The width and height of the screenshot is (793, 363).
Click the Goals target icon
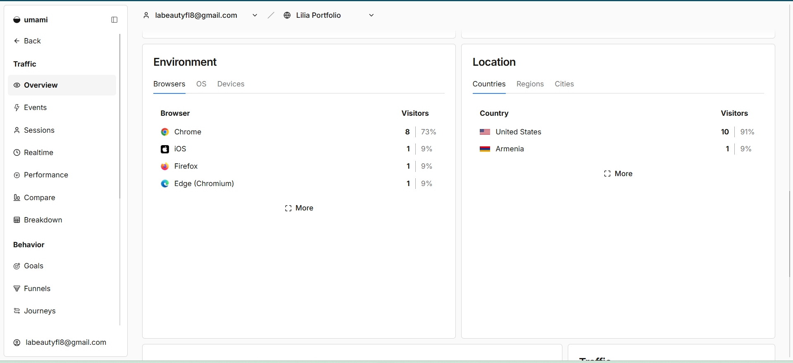click(17, 266)
